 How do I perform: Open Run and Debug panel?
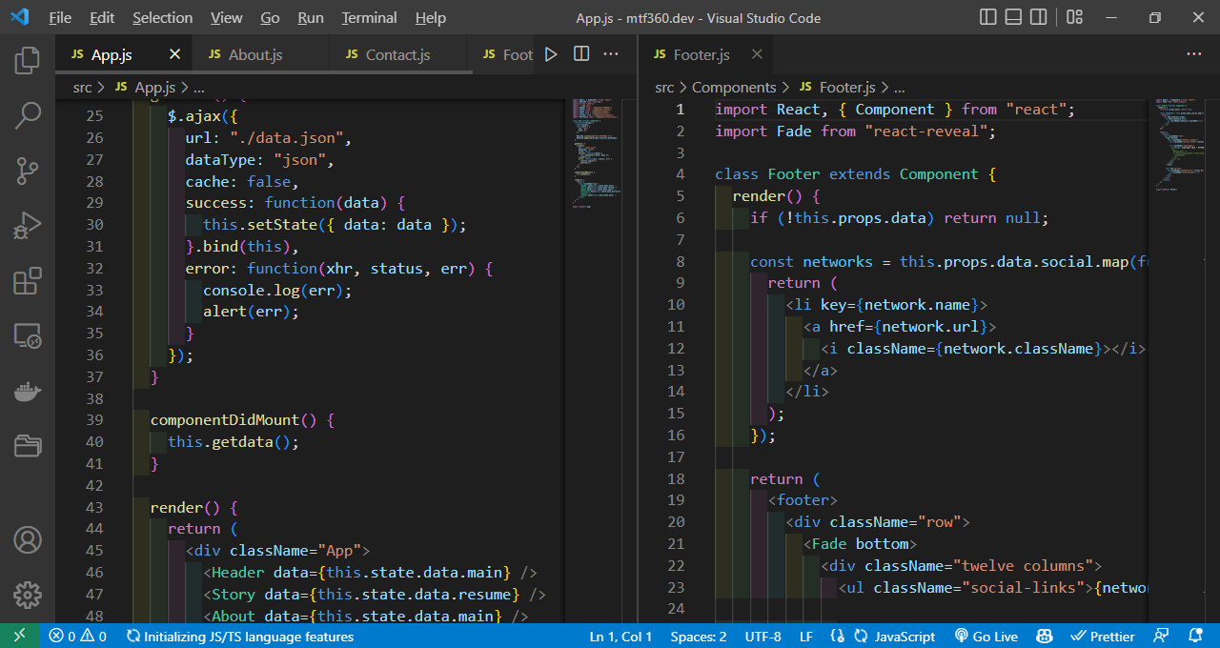[x=27, y=227]
